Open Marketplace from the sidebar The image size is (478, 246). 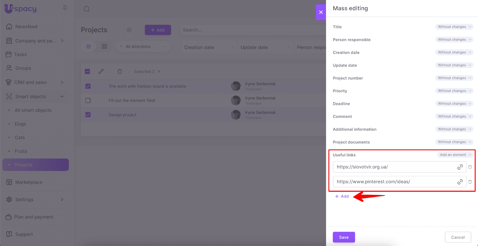coord(29,182)
